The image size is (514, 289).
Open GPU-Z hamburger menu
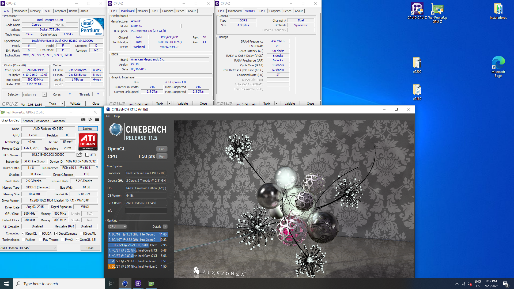pyautogui.click(x=97, y=120)
